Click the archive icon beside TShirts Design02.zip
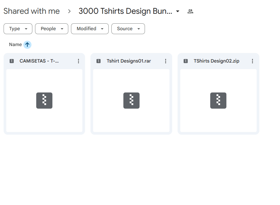 [x=186, y=61]
